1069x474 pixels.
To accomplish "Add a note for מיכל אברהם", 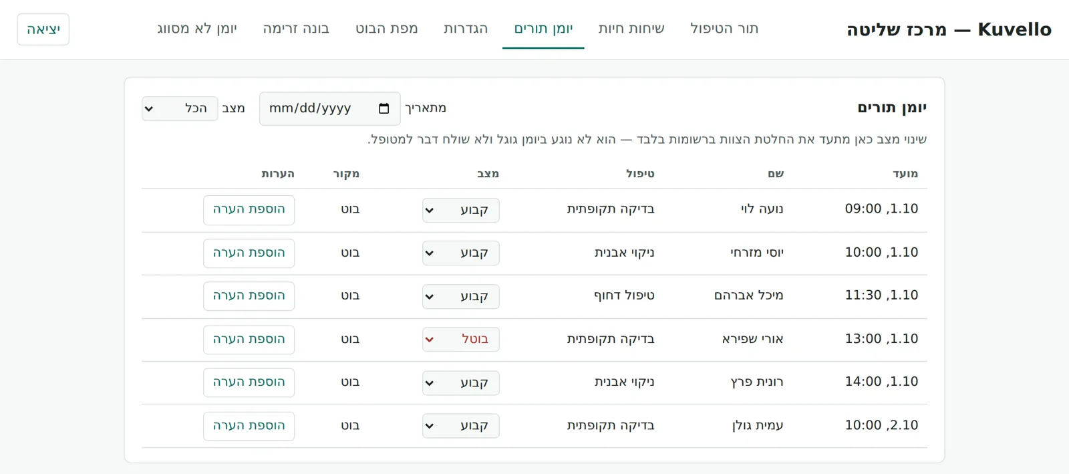I will point(249,296).
